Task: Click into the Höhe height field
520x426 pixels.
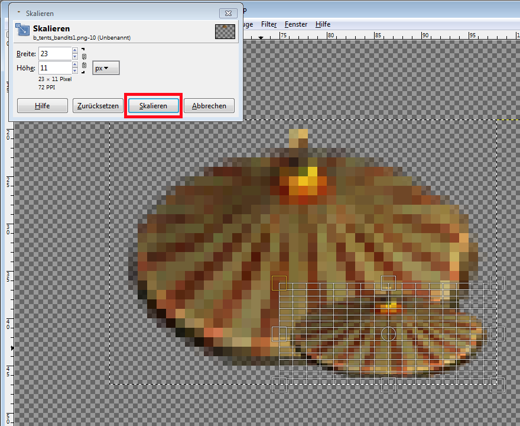Action: click(55, 68)
